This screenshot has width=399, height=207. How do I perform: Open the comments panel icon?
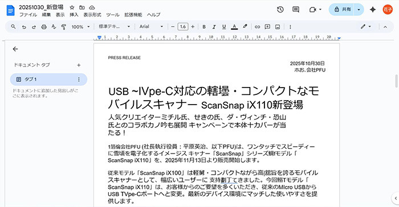(296, 10)
